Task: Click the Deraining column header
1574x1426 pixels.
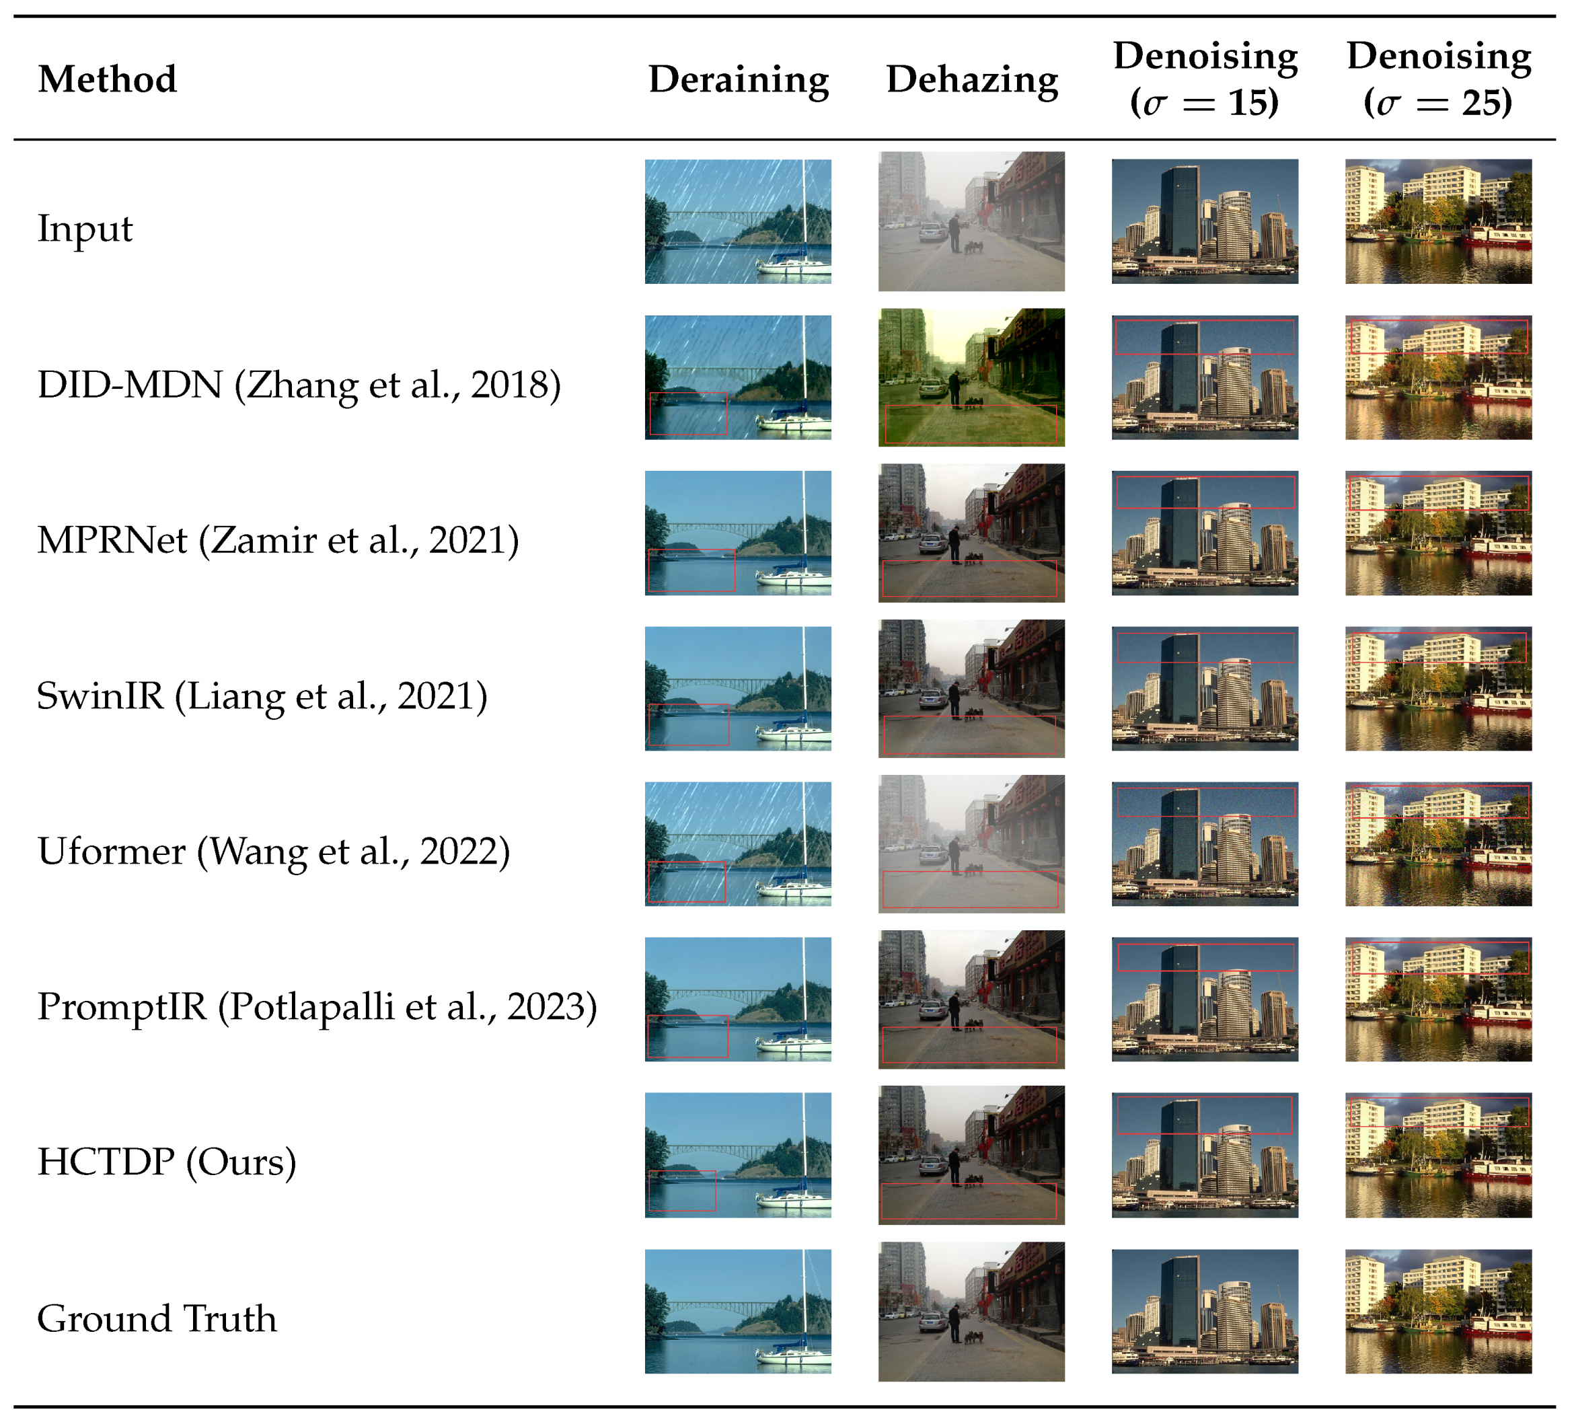Action: [738, 79]
